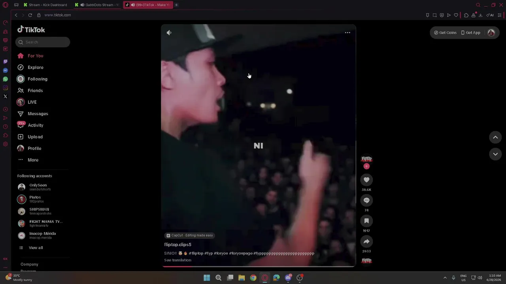Viewport: 506px width, 284px height.
Task: Open SHIPSMAN followed account
Action: 40,211
